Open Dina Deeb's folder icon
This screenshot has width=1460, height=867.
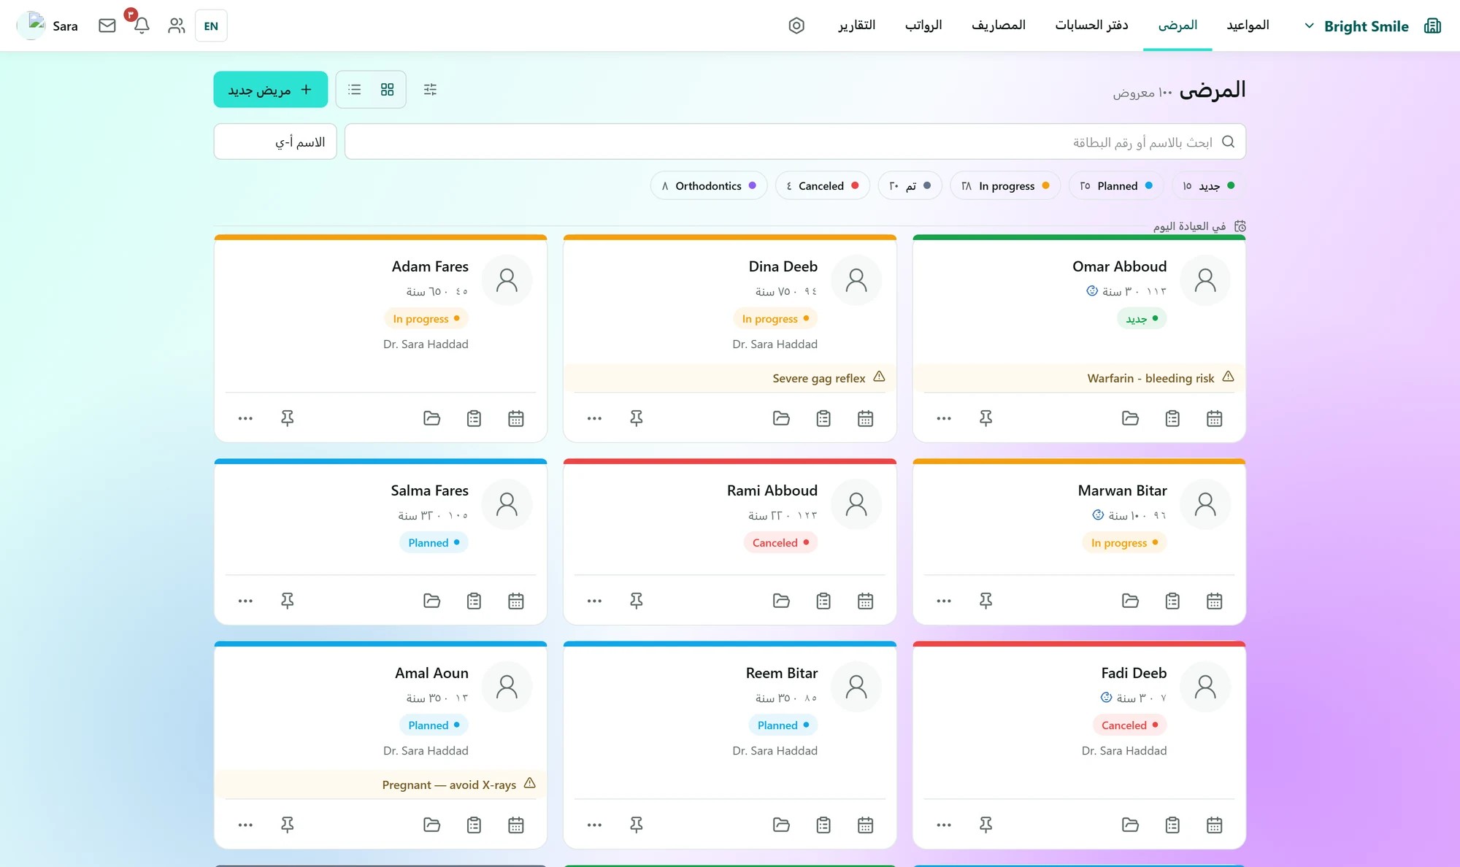pyautogui.click(x=781, y=418)
